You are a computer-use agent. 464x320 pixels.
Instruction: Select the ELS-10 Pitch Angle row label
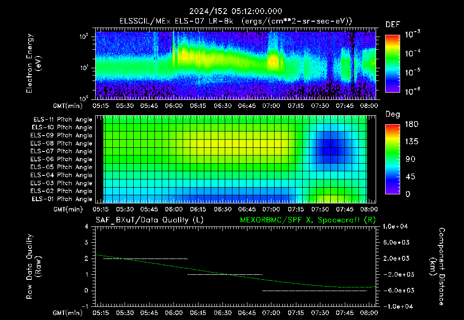coord(62,127)
